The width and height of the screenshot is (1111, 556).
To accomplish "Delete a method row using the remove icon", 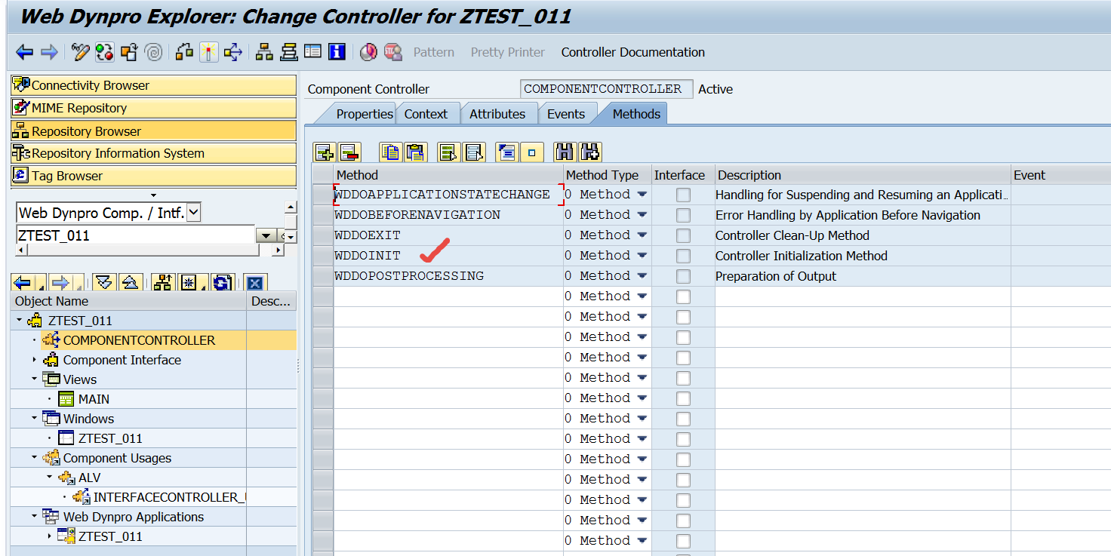I will click(349, 152).
